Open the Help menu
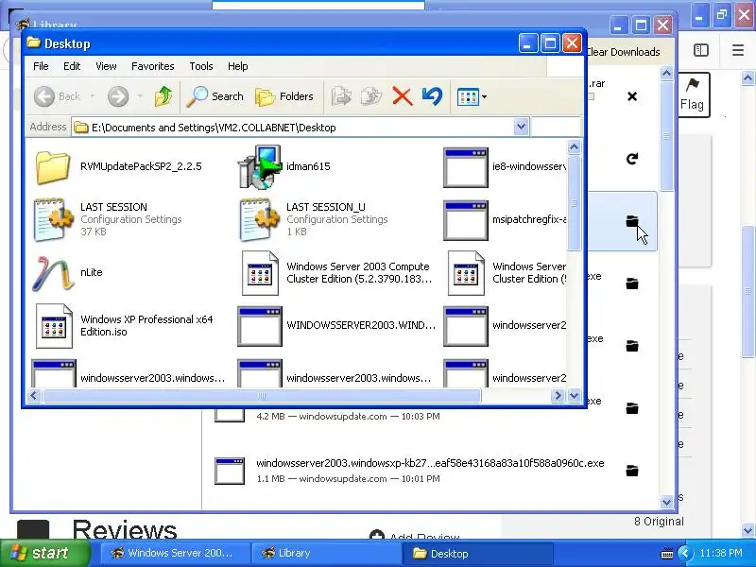The image size is (756, 567). coord(238,66)
